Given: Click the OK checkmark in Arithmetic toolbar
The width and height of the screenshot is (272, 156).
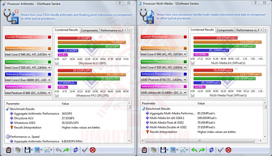Looking at the screenshot, I should tap(85, 150).
